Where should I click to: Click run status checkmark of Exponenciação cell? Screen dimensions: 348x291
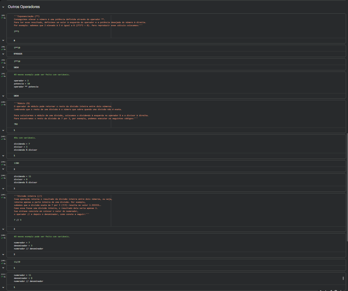pyautogui.click(x=2, y=18)
